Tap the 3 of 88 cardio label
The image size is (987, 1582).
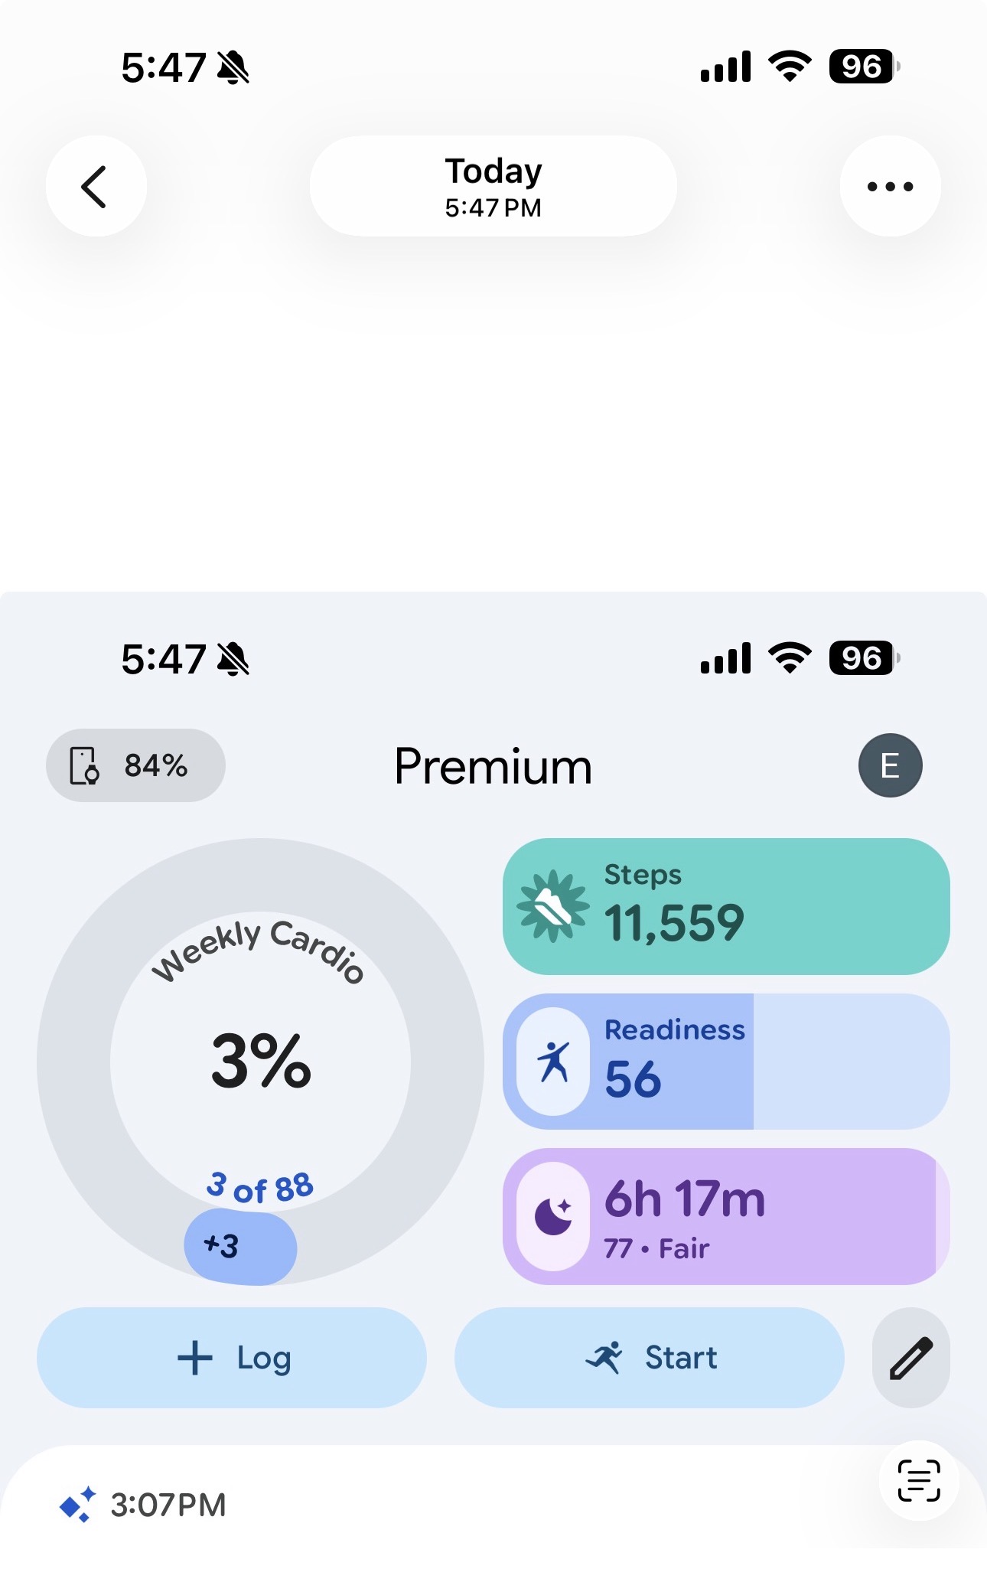[x=260, y=1188]
